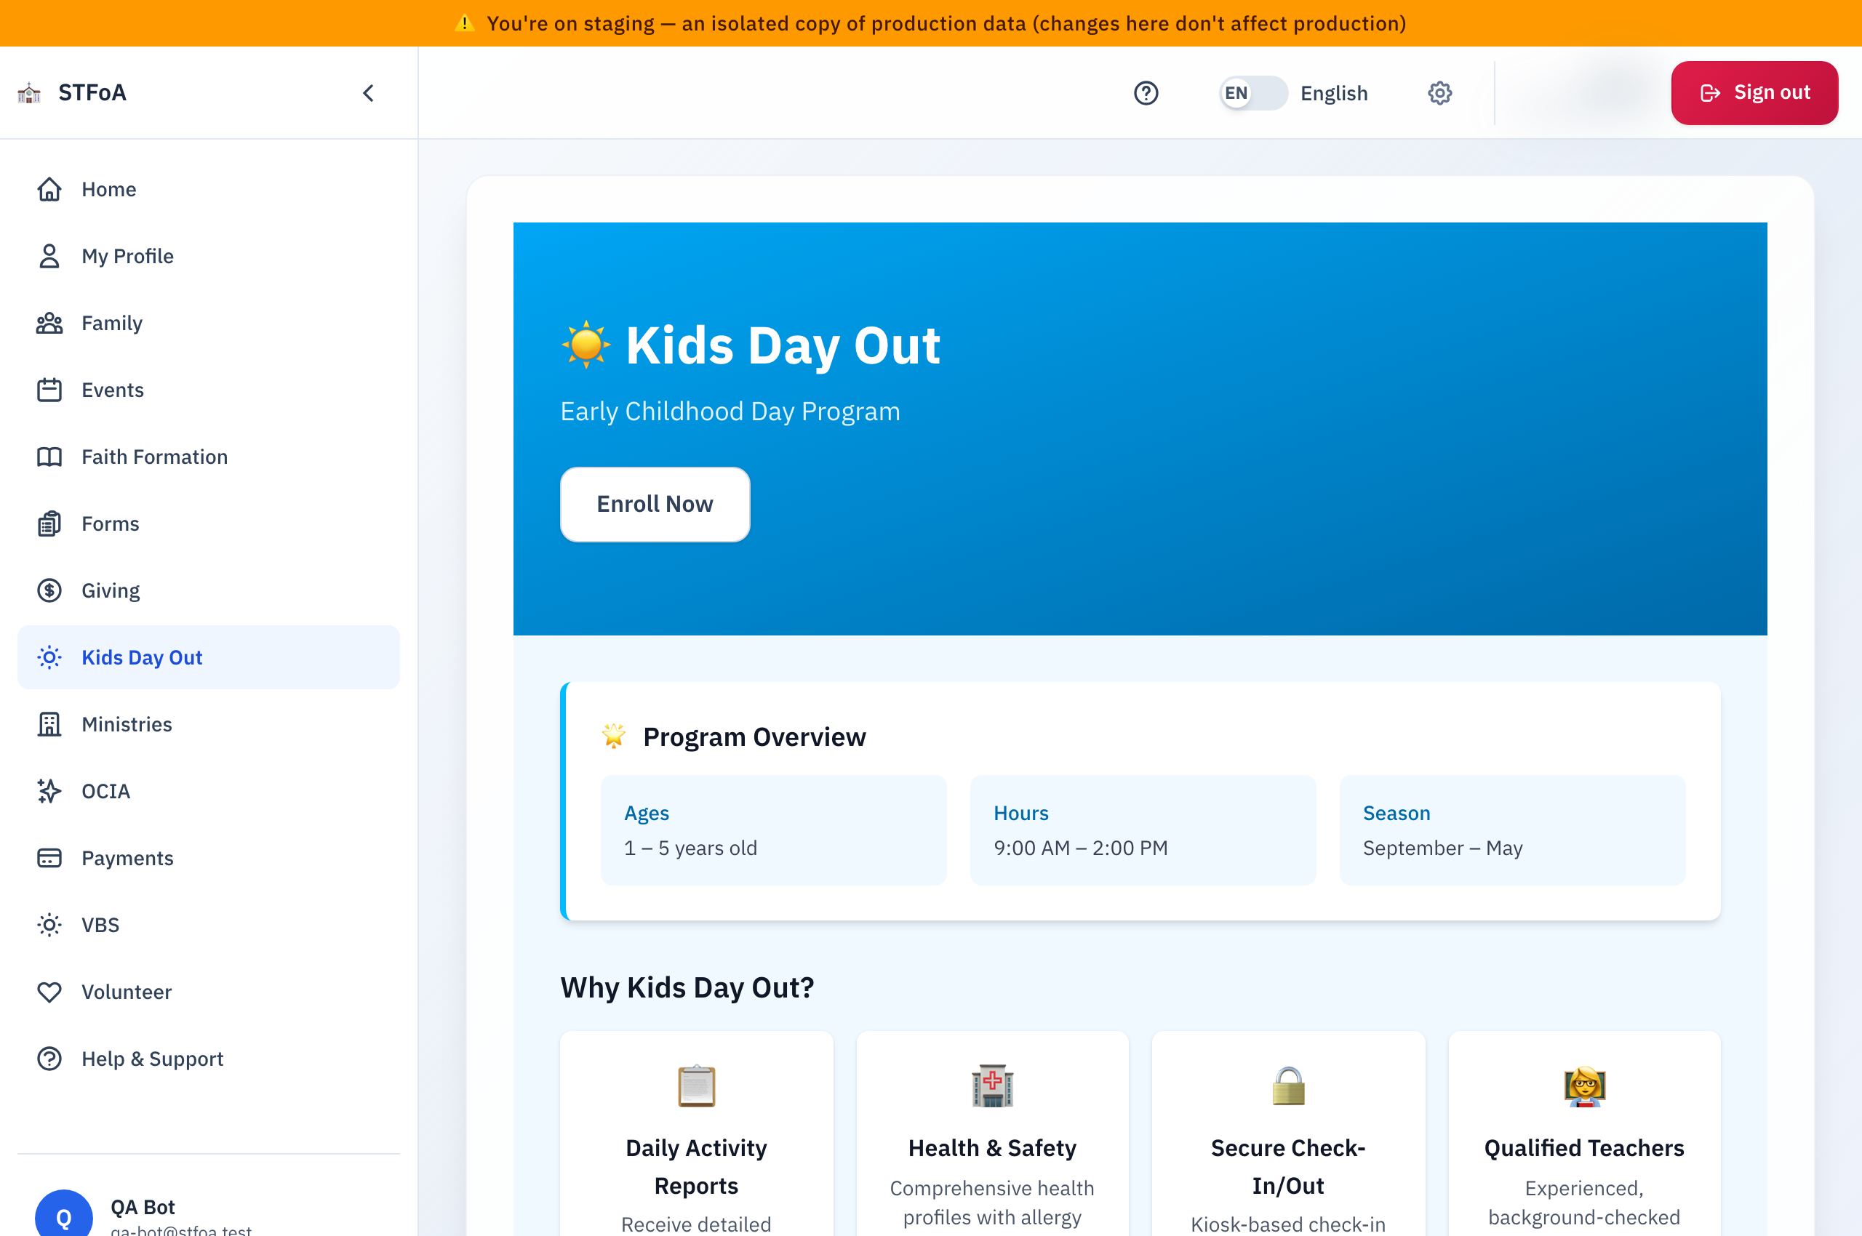
Task: Click the Early Childhood Day Program subtitle
Action: [x=730, y=412]
